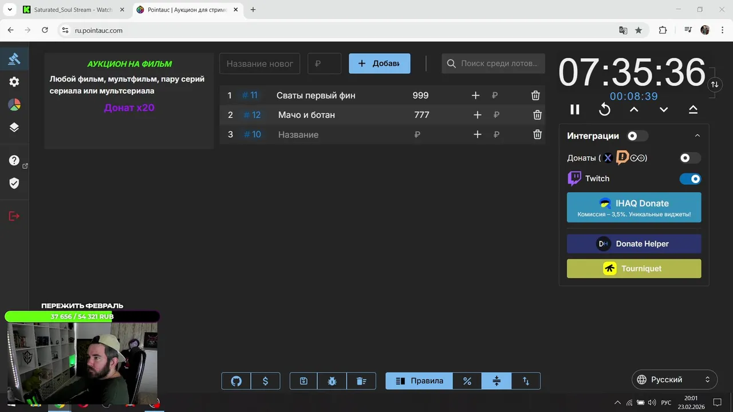Click the browser address bar URL
Viewport: 733px width, 412px height.
[98, 30]
